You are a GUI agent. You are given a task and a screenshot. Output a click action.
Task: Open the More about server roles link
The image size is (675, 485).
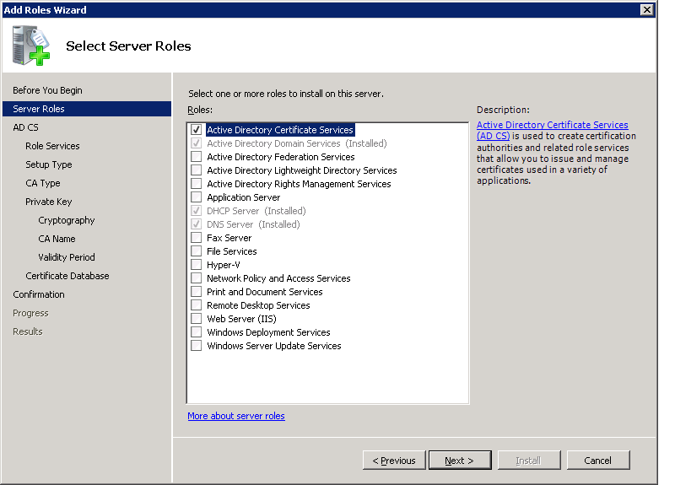pyautogui.click(x=236, y=416)
